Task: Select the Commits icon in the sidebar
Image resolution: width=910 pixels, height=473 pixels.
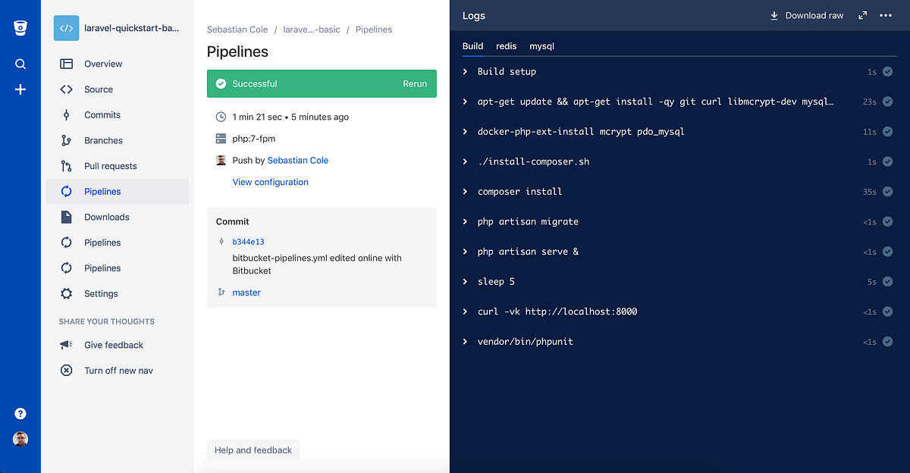Action: point(66,114)
